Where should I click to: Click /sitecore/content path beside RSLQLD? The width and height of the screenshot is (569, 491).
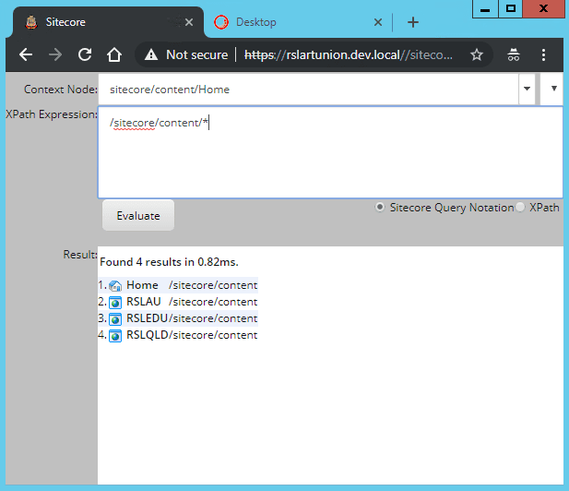[x=213, y=335]
